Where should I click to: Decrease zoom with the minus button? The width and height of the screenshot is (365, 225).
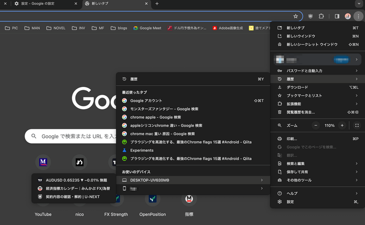316,126
